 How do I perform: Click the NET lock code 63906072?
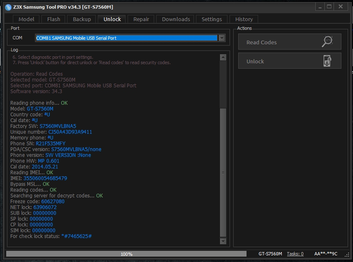click(x=45, y=207)
